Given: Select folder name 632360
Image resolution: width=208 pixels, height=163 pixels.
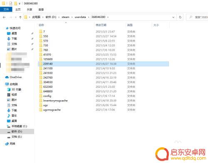Looking at the screenshot, I should 48,86.
